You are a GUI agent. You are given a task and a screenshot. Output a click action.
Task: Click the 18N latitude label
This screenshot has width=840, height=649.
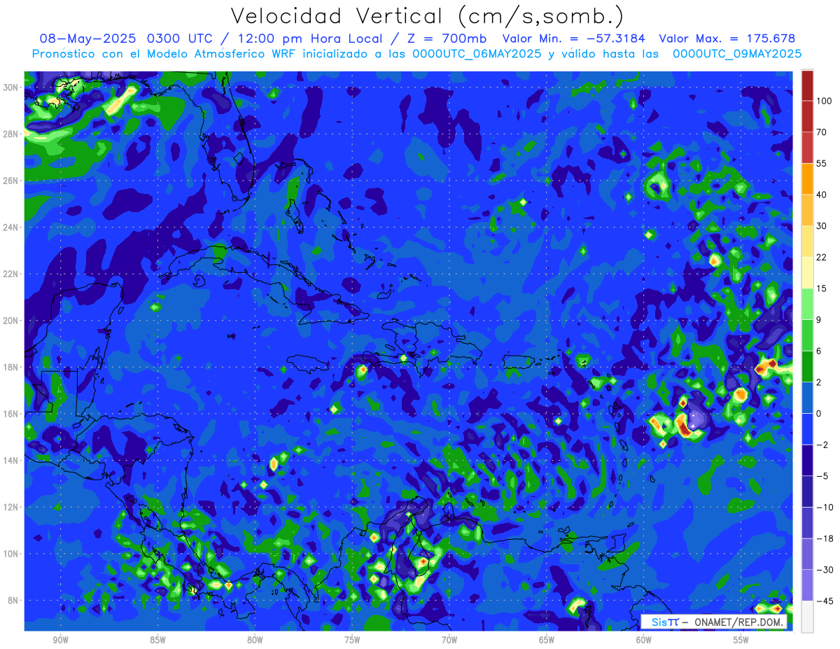pyautogui.click(x=10, y=367)
